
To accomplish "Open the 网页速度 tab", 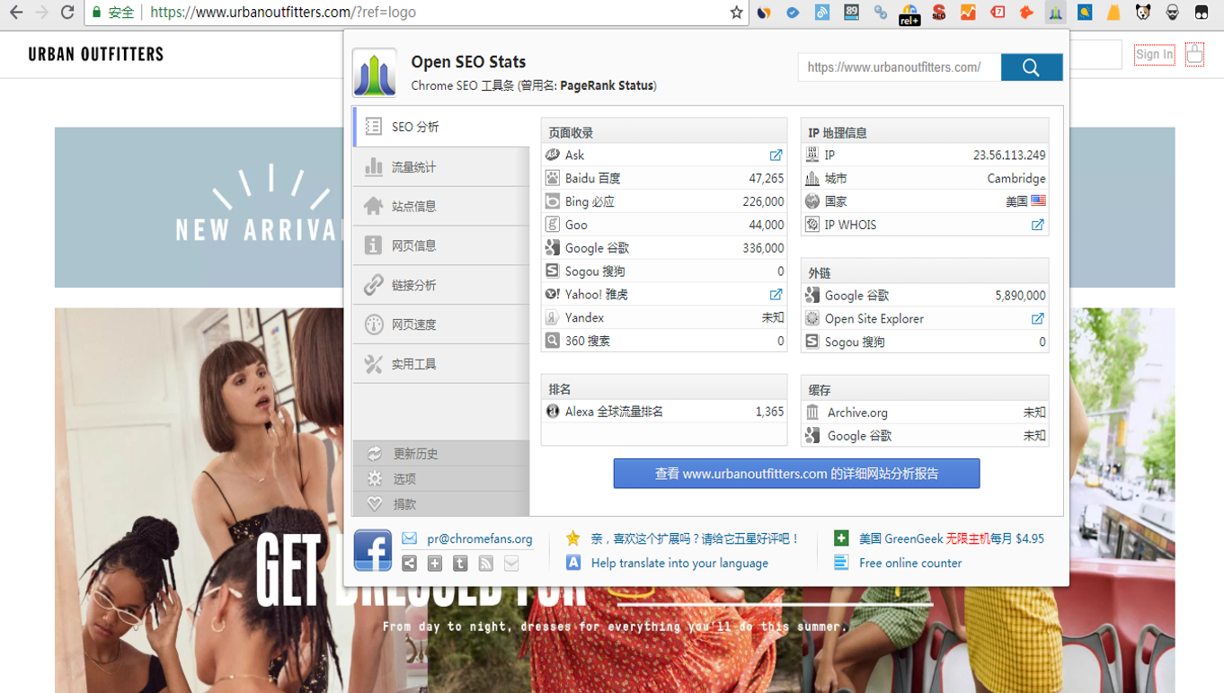I will coord(441,324).
